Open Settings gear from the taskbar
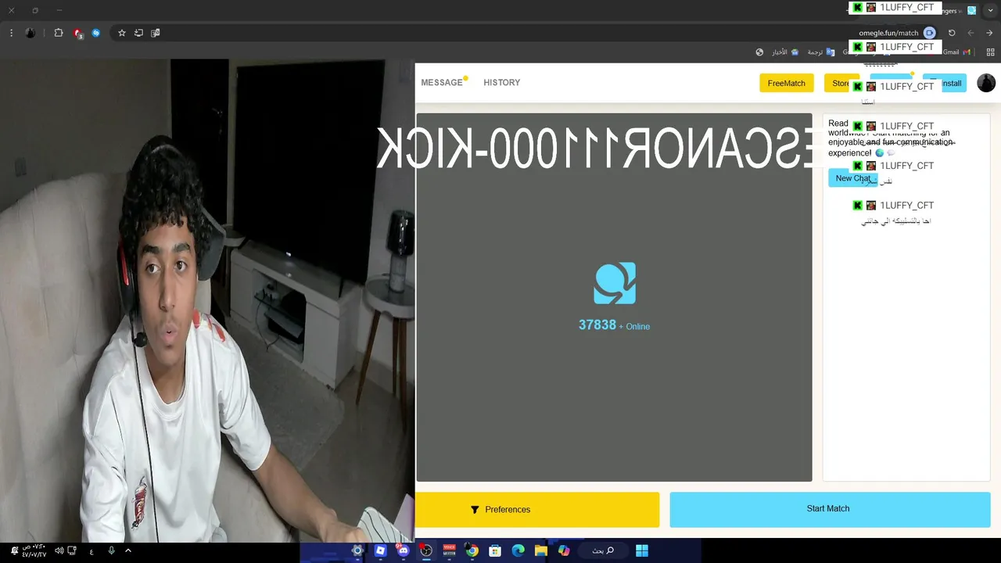This screenshot has width=1001, height=563. [357, 551]
